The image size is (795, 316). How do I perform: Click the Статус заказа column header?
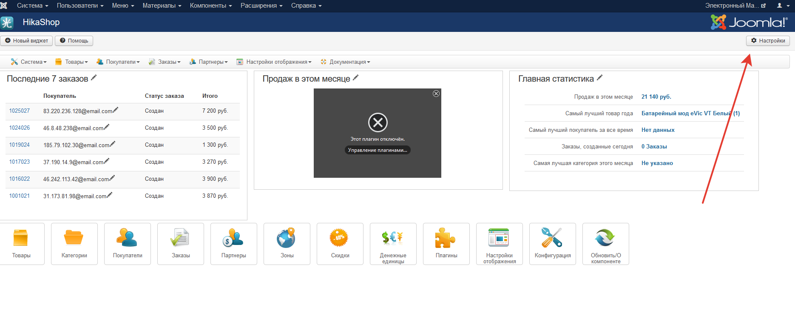[165, 96]
